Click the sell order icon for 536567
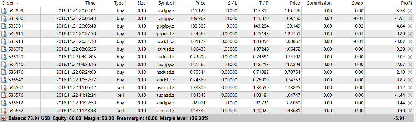416x122 pixels. point(4,88)
